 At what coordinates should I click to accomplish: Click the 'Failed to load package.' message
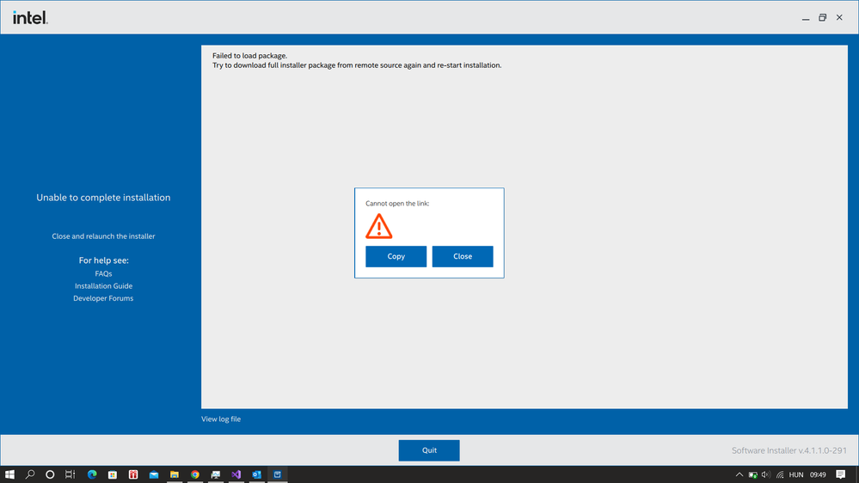(x=250, y=56)
